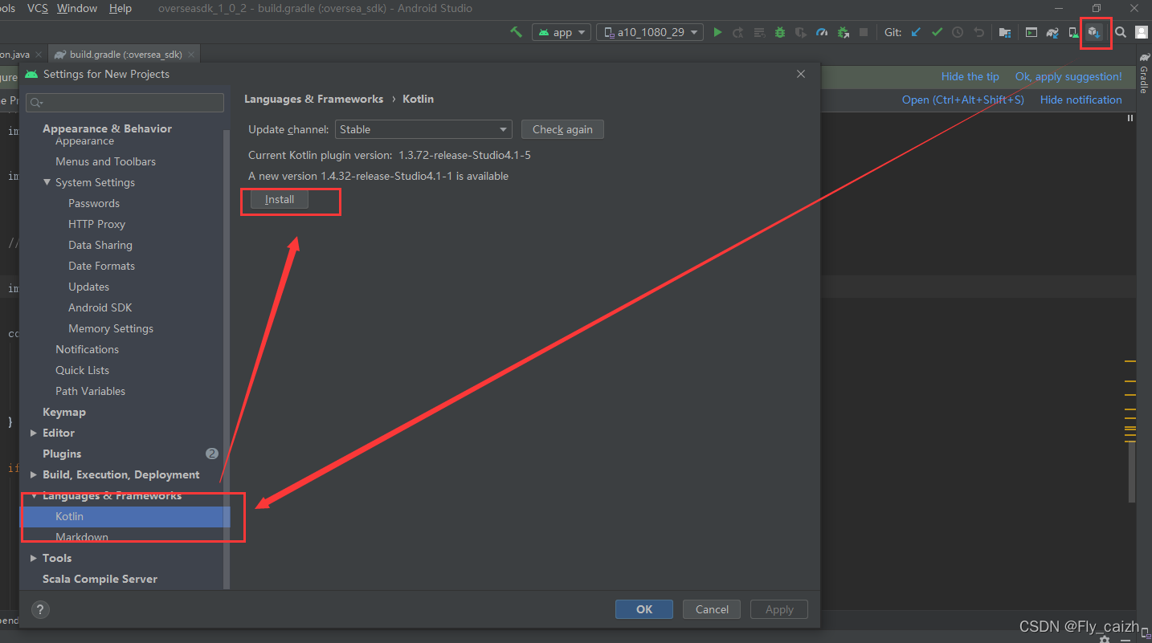1152x643 pixels.
Task: Click the Run Anything terminal-window icon
Action: (1031, 32)
